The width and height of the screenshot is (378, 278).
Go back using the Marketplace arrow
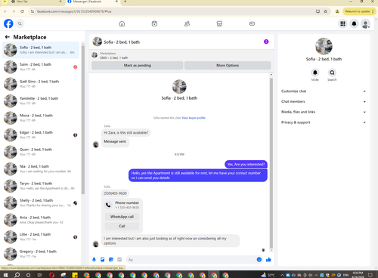click(8, 37)
